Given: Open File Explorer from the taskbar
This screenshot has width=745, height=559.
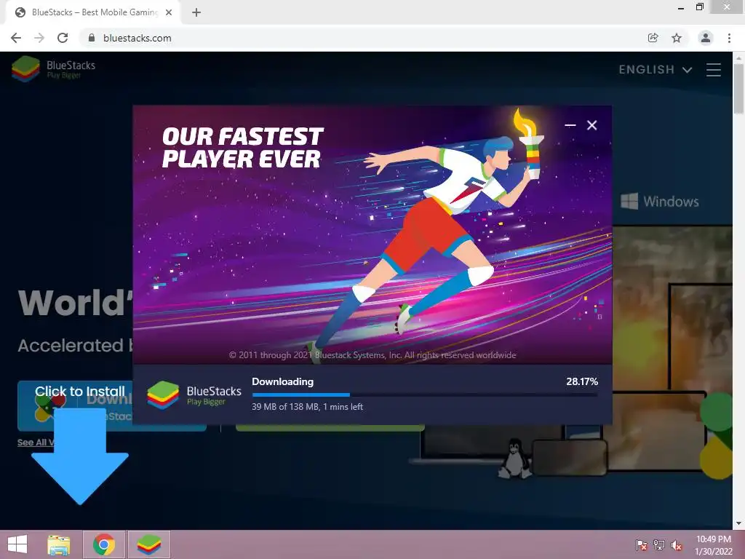Looking at the screenshot, I should (x=59, y=544).
